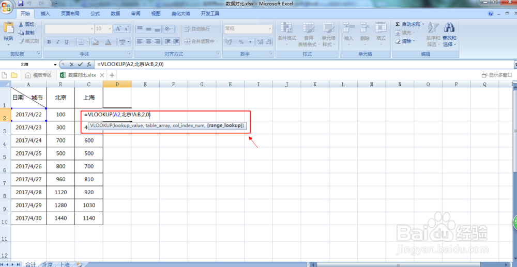
Task: Click the text orientation icon
Action: pyautogui.click(x=168, y=28)
